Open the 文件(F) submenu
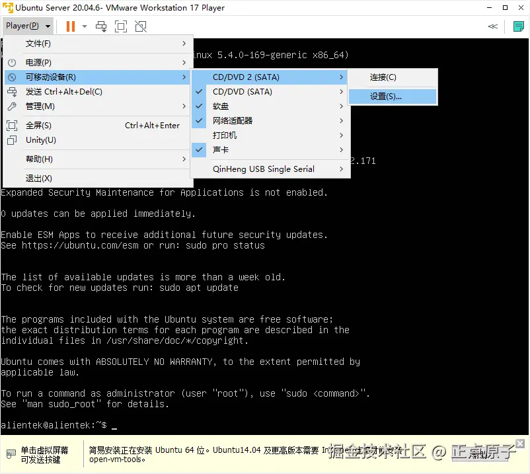This screenshot has height=474, width=530. tap(98, 44)
